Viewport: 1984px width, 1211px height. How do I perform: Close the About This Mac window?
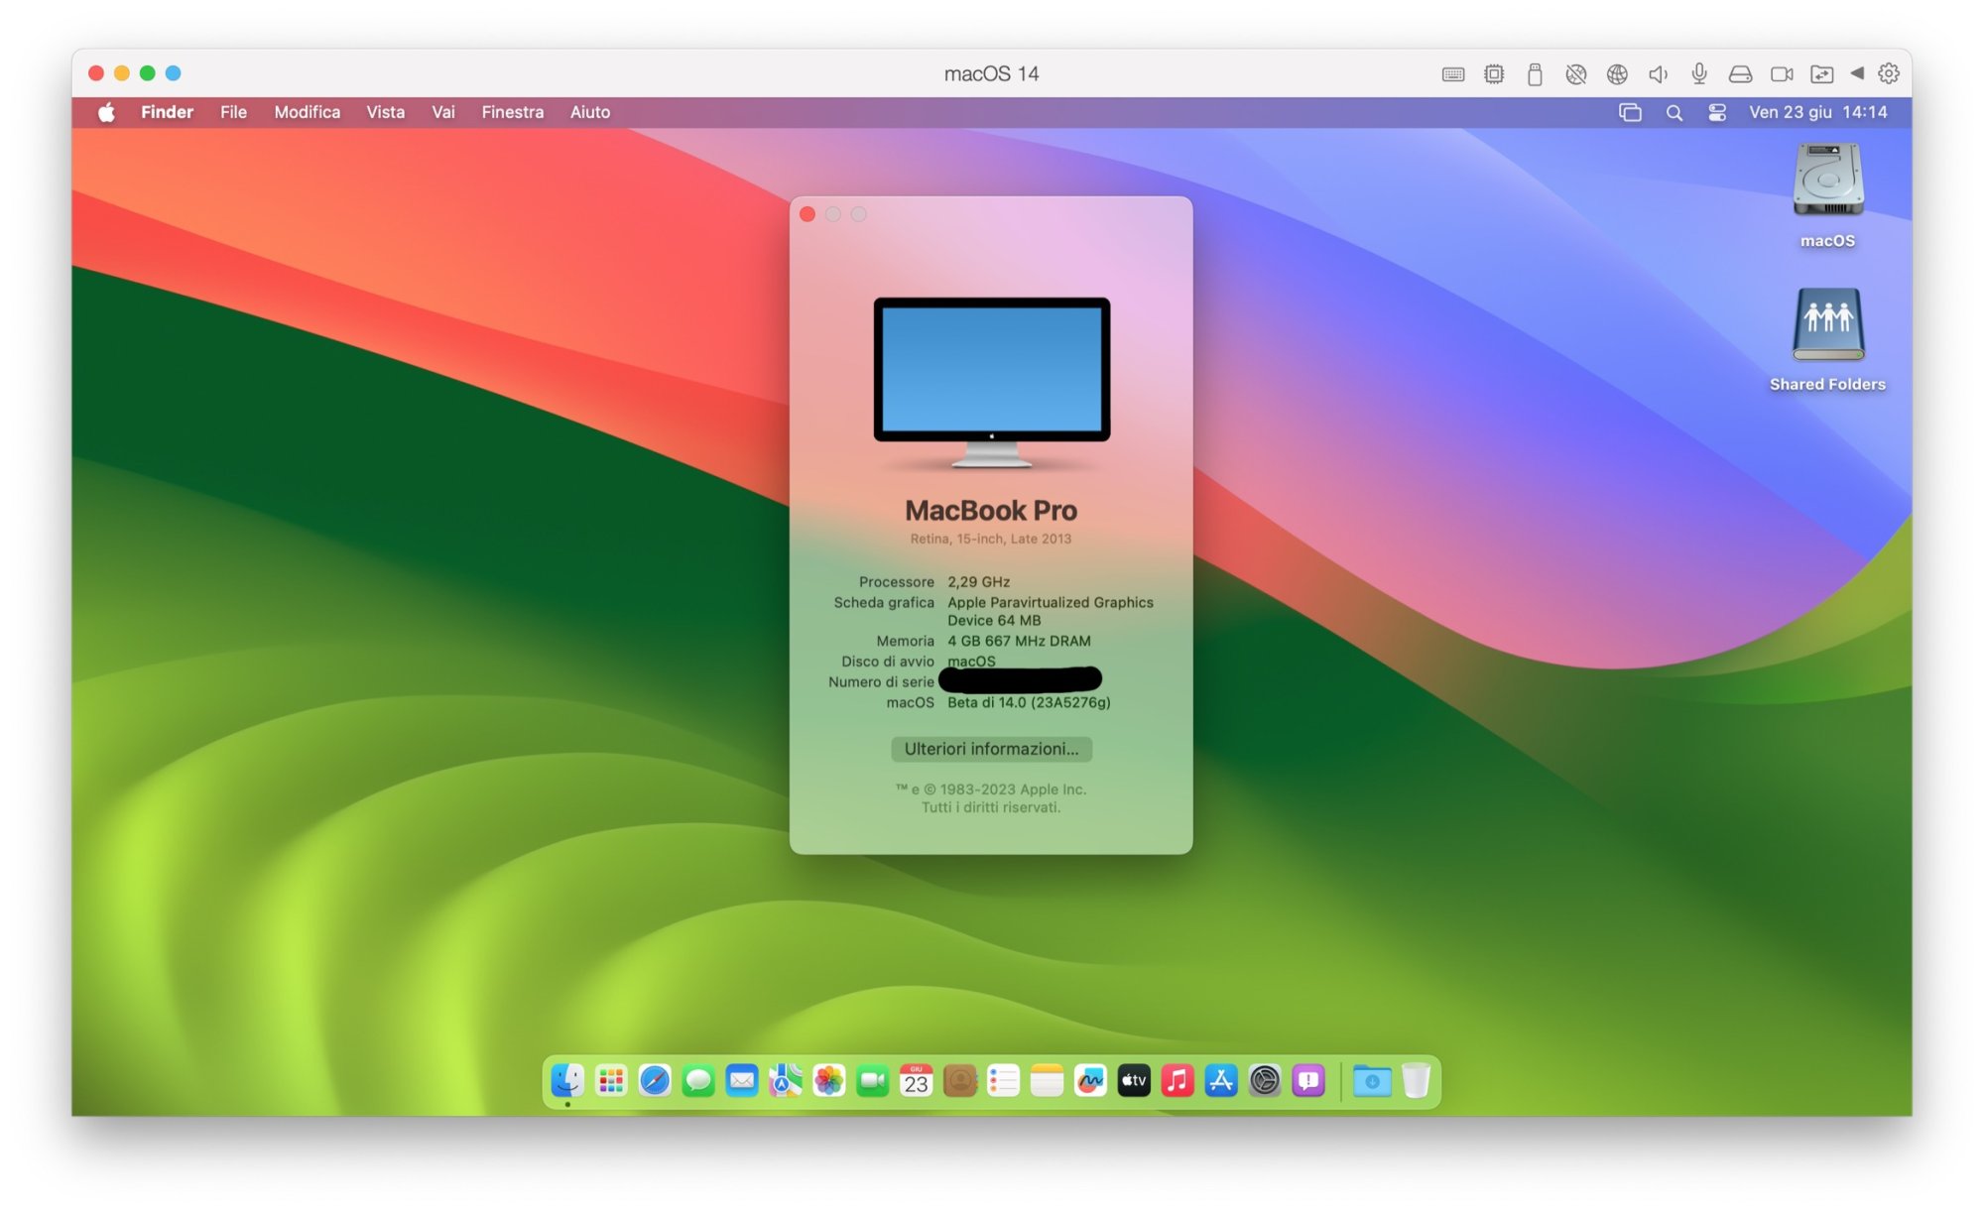(807, 214)
